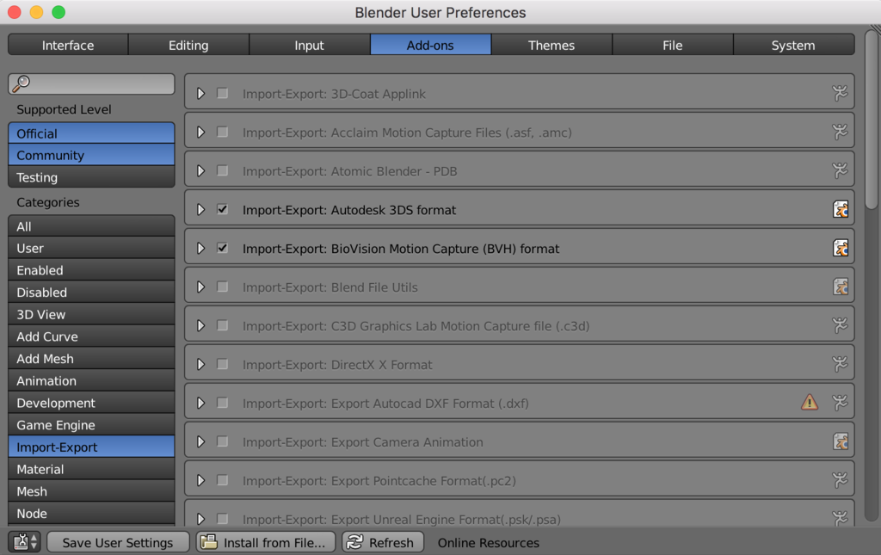Click the refresh arrows icon
The width and height of the screenshot is (881, 555).
pos(355,542)
